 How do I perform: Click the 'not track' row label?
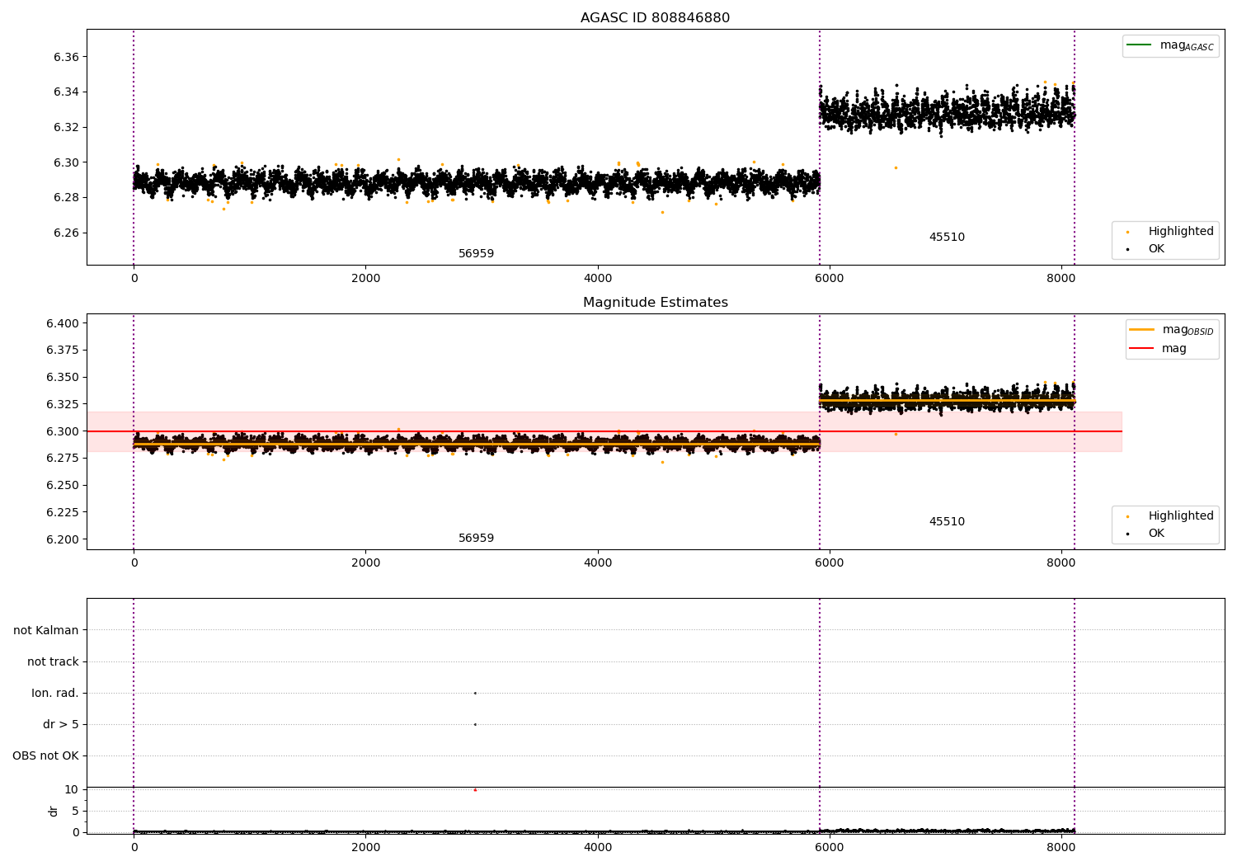click(x=53, y=662)
